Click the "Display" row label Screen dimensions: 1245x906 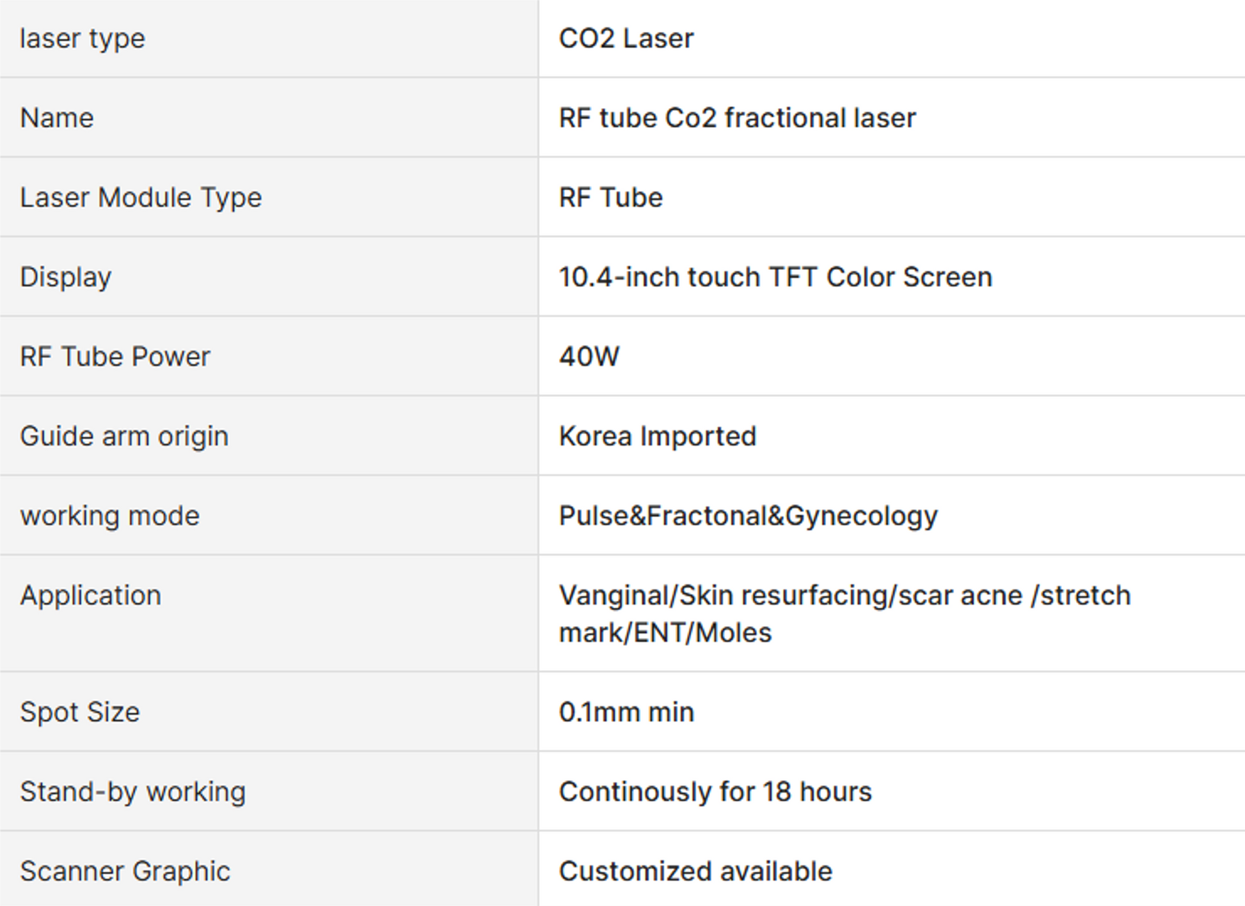(66, 277)
